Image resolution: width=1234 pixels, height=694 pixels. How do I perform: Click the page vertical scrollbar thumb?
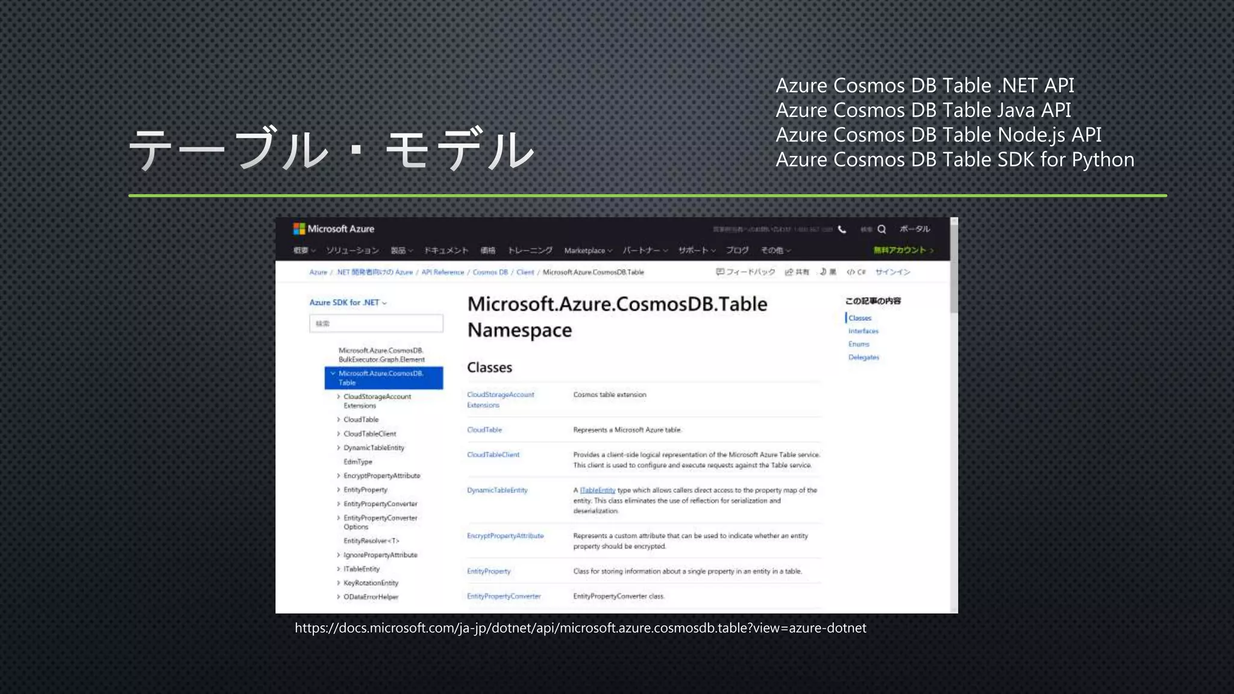[x=954, y=269]
